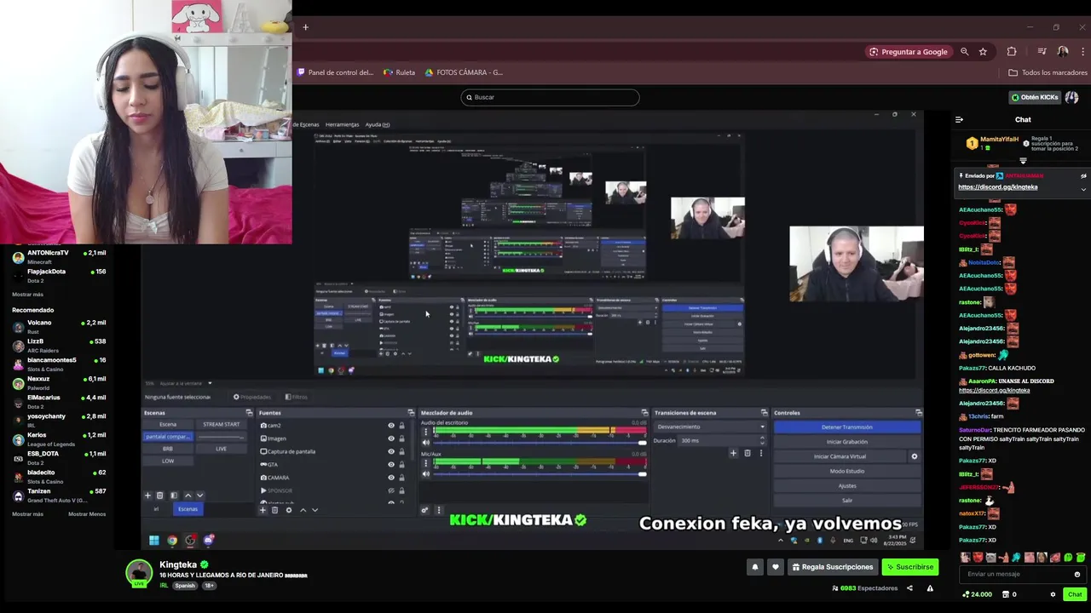Toggle visibility of SPONSOR source

point(391,490)
